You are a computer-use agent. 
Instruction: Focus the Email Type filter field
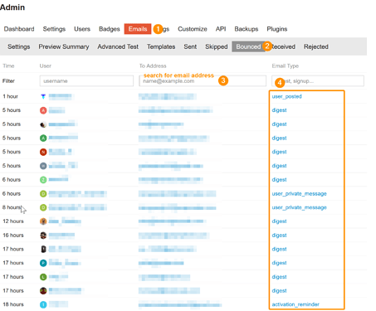318,81
